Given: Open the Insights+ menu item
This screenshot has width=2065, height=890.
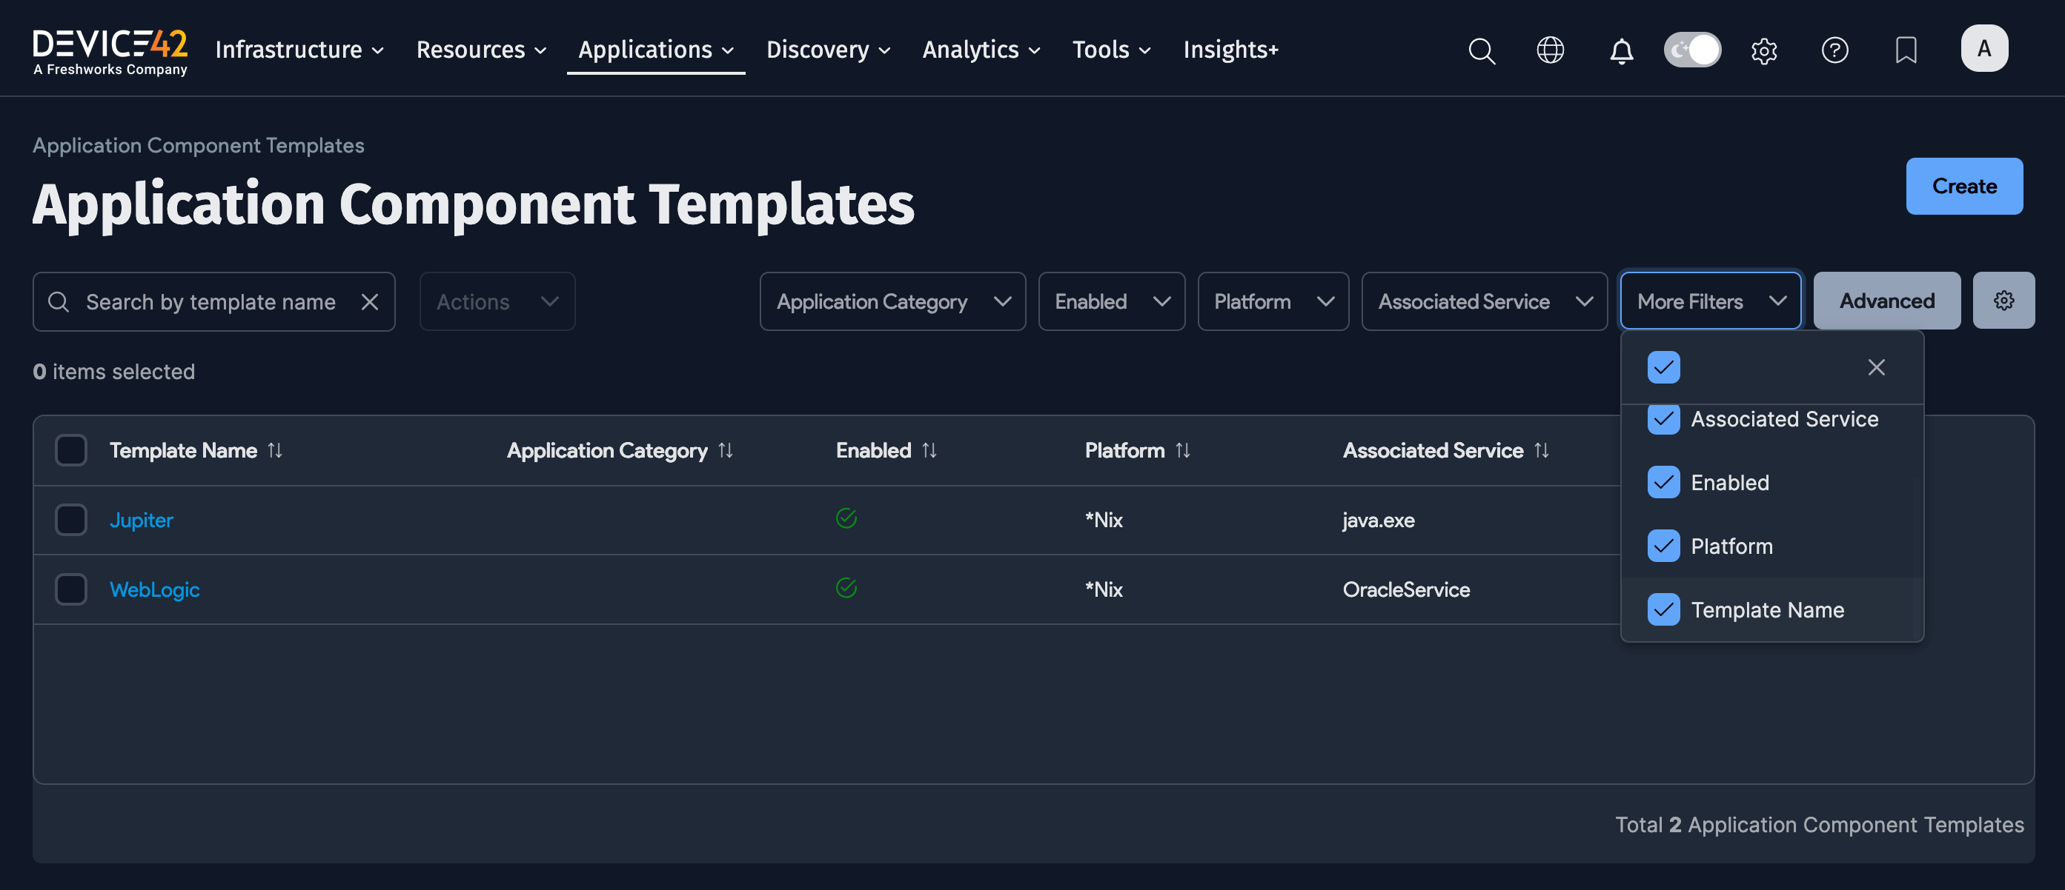Looking at the screenshot, I should coord(1230,50).
